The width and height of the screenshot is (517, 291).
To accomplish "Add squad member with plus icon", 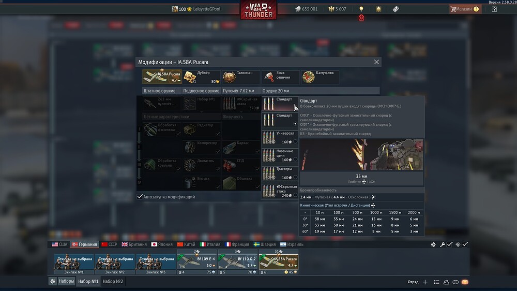I will coord(425,282).
